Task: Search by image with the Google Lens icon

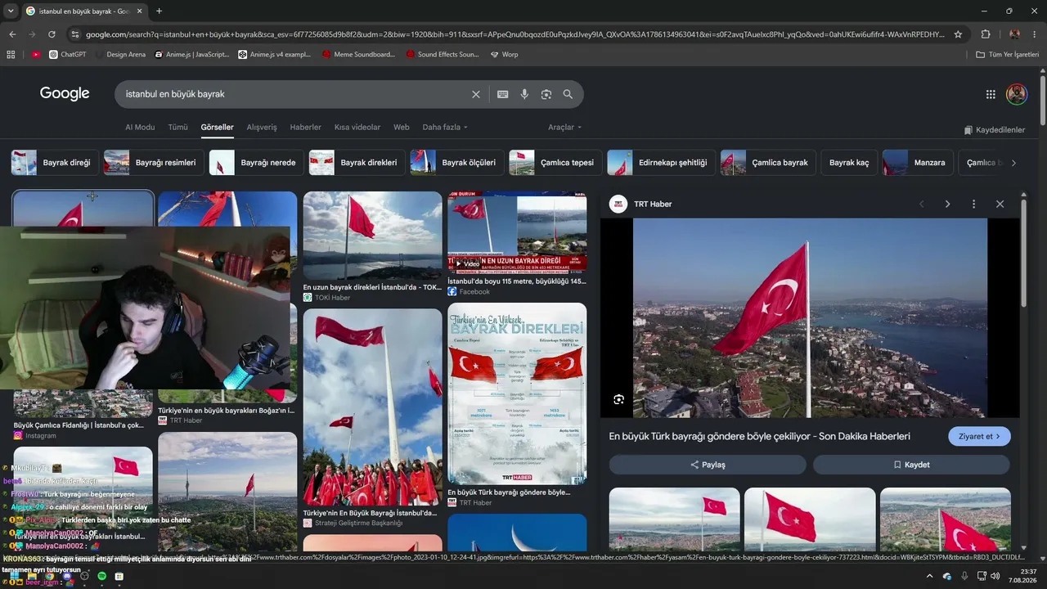Action: 546,94
